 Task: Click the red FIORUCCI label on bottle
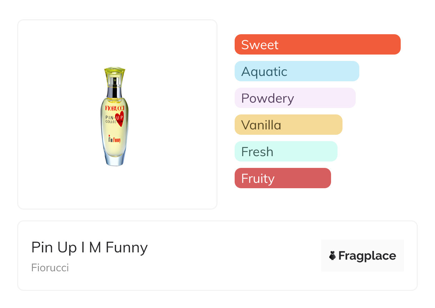(115, 108)
